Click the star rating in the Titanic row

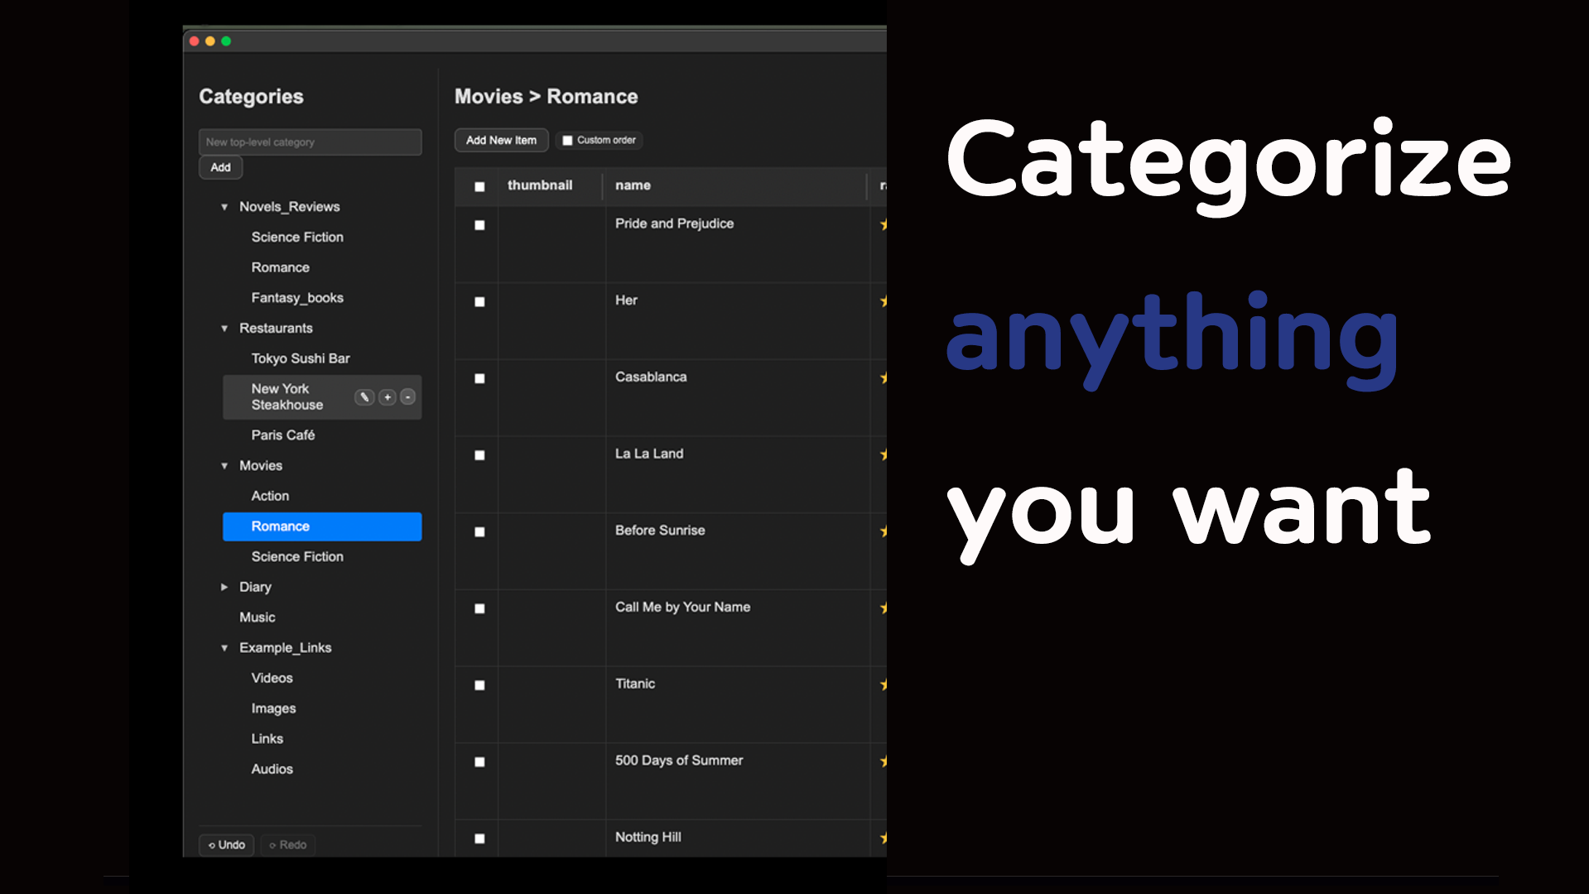(883, 685)
